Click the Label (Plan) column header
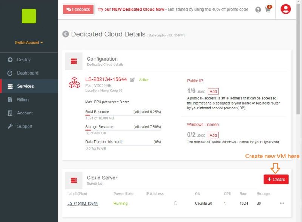Viewport: 302px width, 222px height. pos(77,193)
